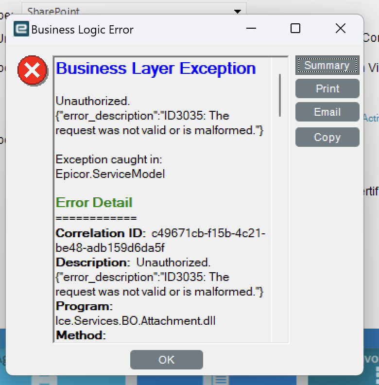This screenshot has width=379, height=385.
Task: Click the green Error Detail heading
Action: 94,203
